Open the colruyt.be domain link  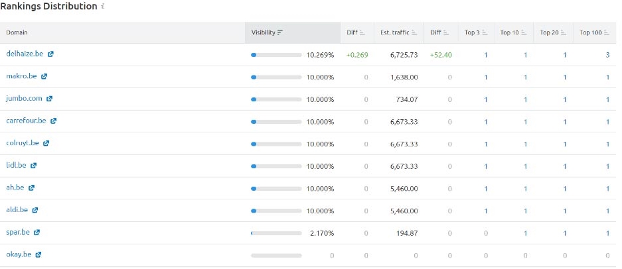tap(23, 143)
